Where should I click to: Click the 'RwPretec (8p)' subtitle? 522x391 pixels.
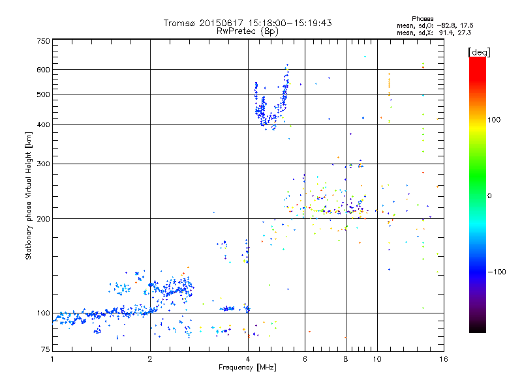click(x=247, y=31)
